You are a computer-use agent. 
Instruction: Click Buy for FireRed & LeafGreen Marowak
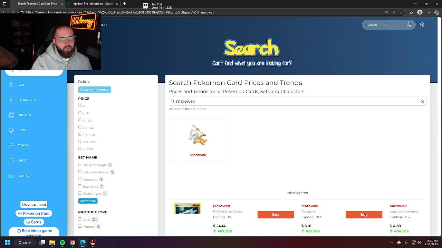276,215
